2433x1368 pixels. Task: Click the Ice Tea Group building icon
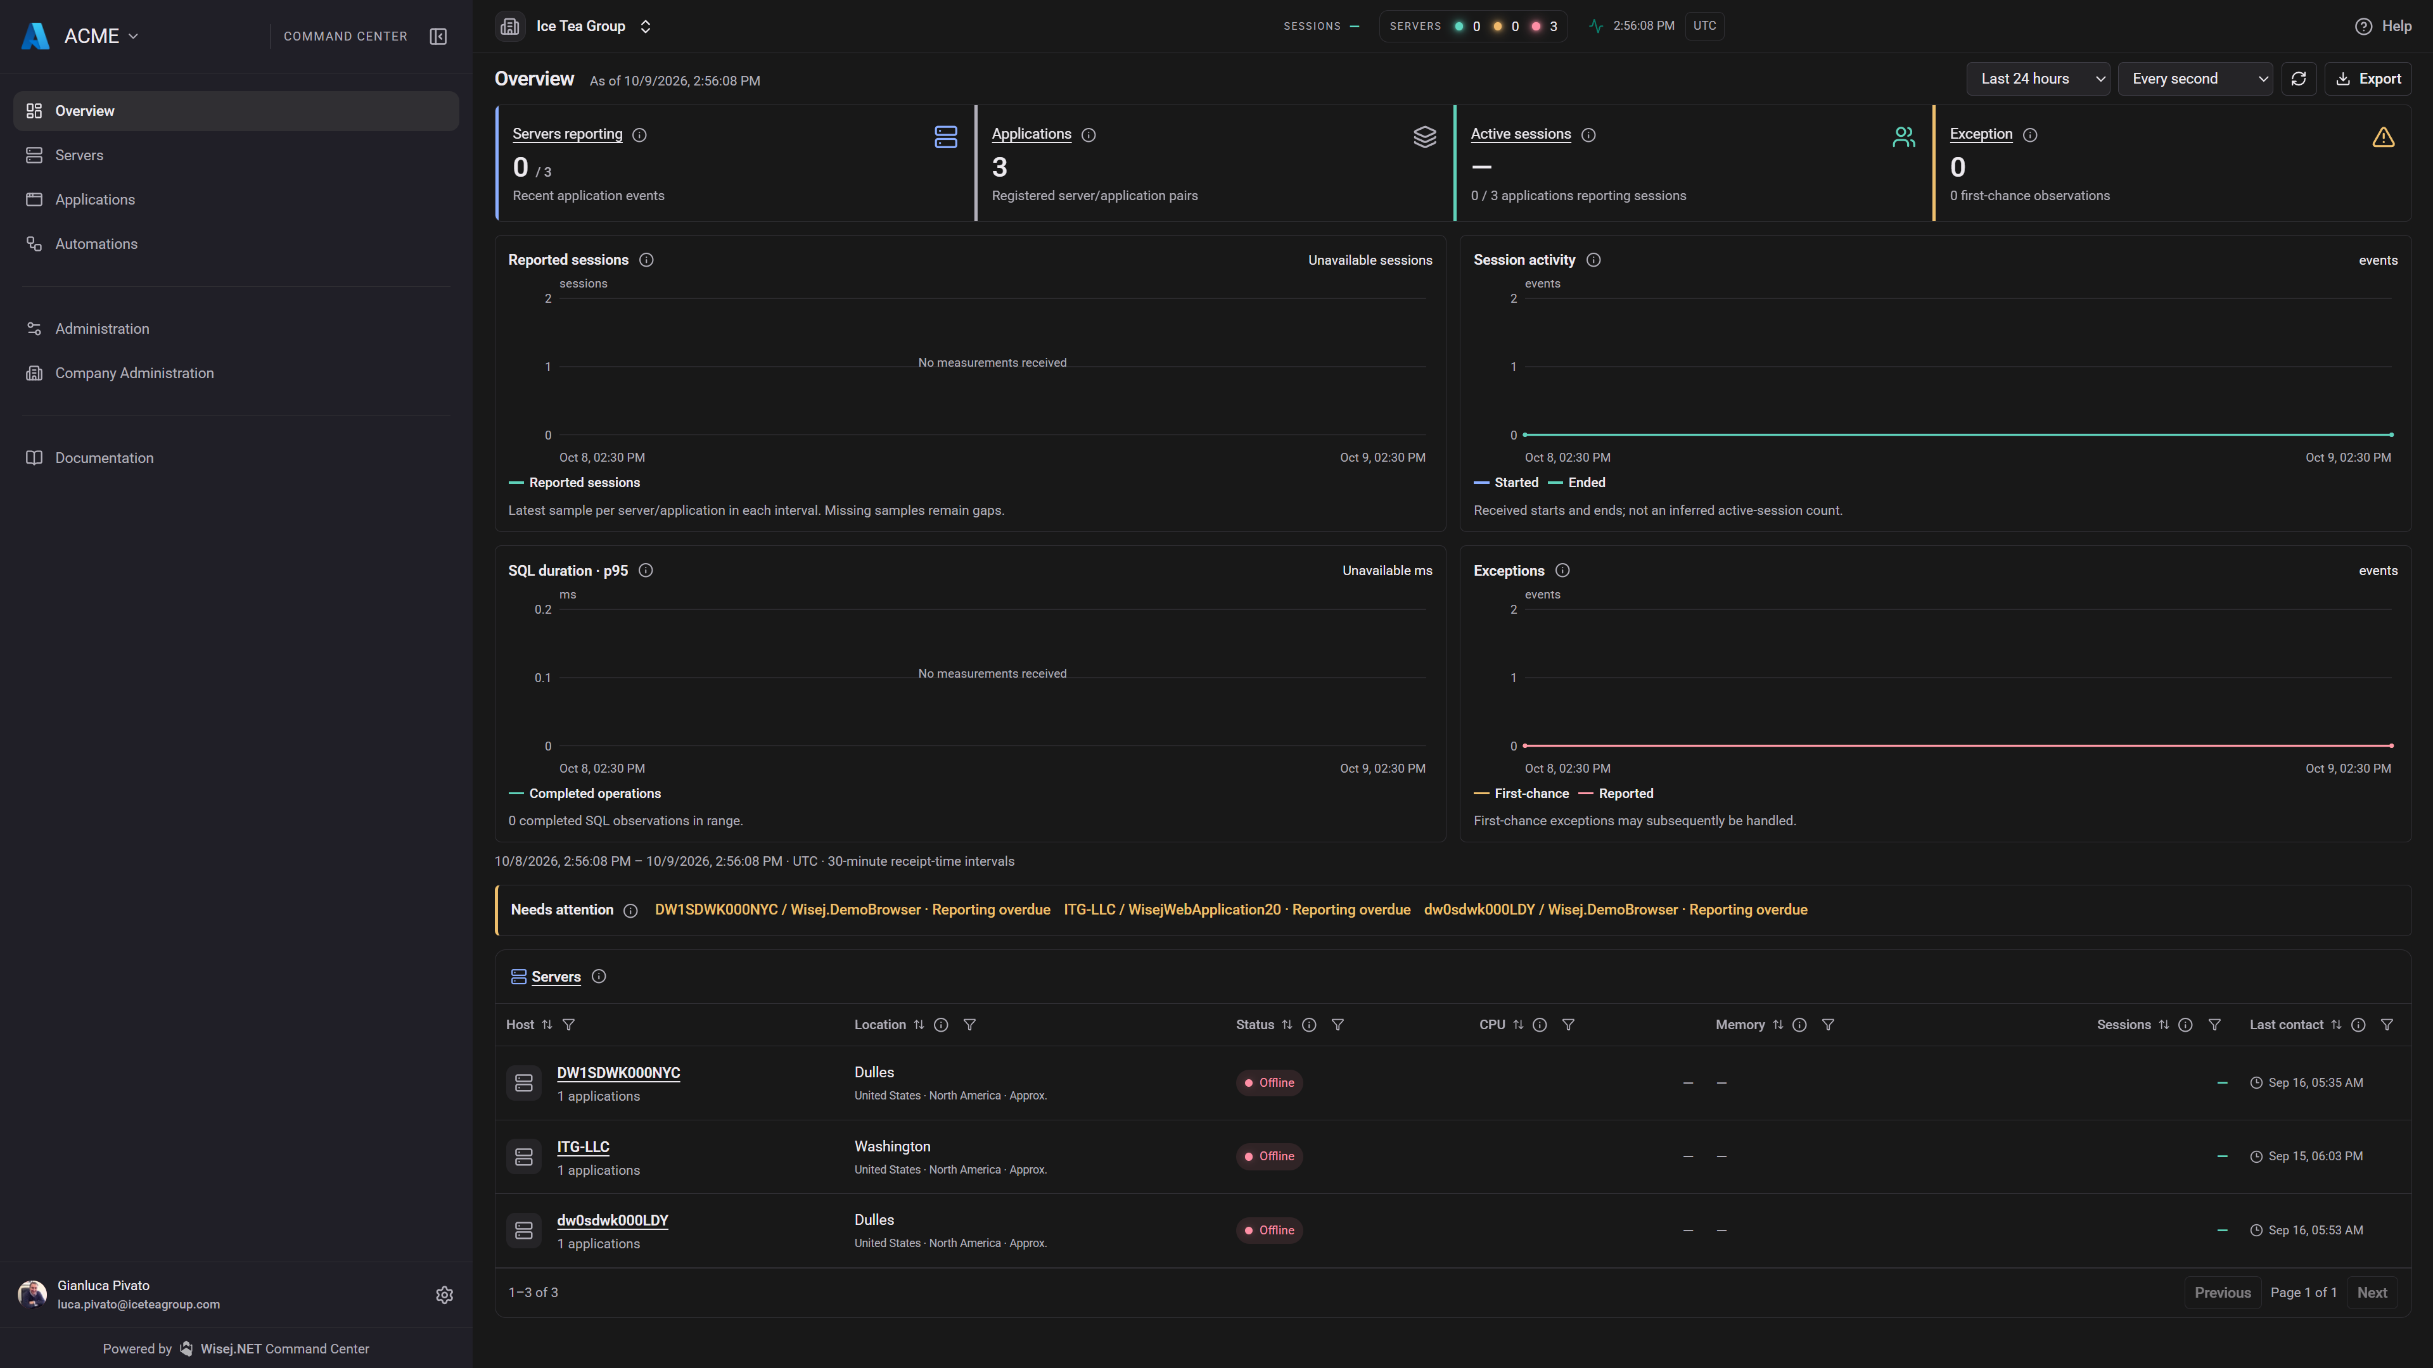point(510,27)
